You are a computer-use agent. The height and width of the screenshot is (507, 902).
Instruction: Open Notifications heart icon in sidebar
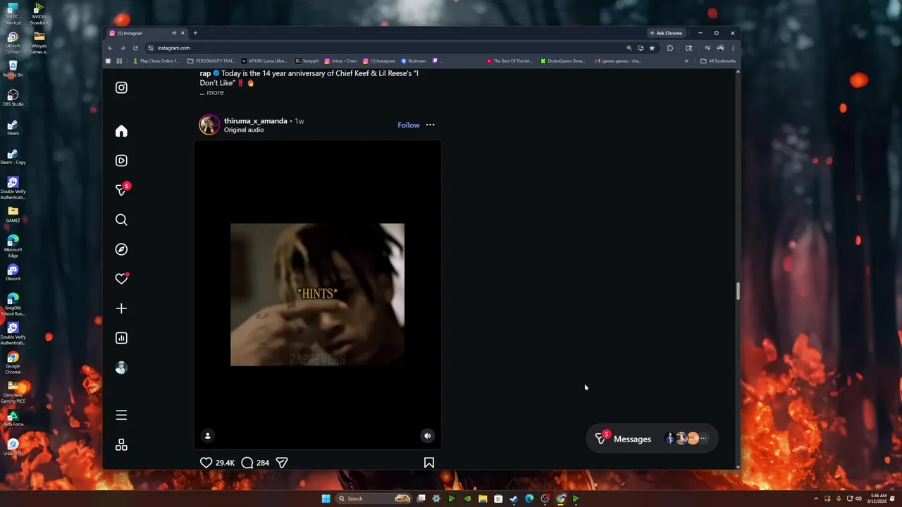point(121,279)
